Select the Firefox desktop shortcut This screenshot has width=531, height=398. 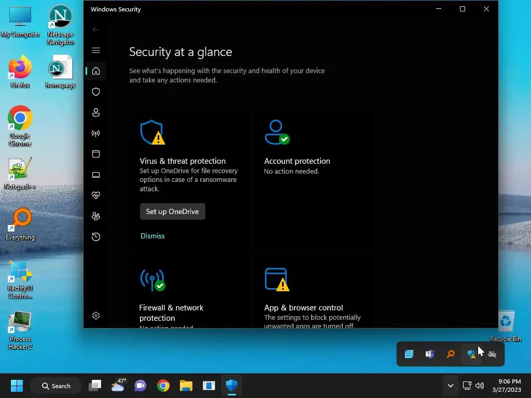click(x=20, y=72)
